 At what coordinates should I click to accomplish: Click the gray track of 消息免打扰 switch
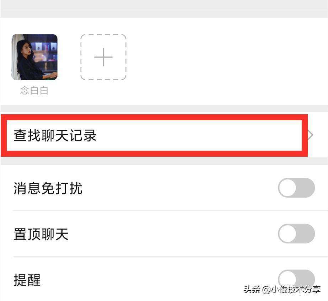click(306, 188)
